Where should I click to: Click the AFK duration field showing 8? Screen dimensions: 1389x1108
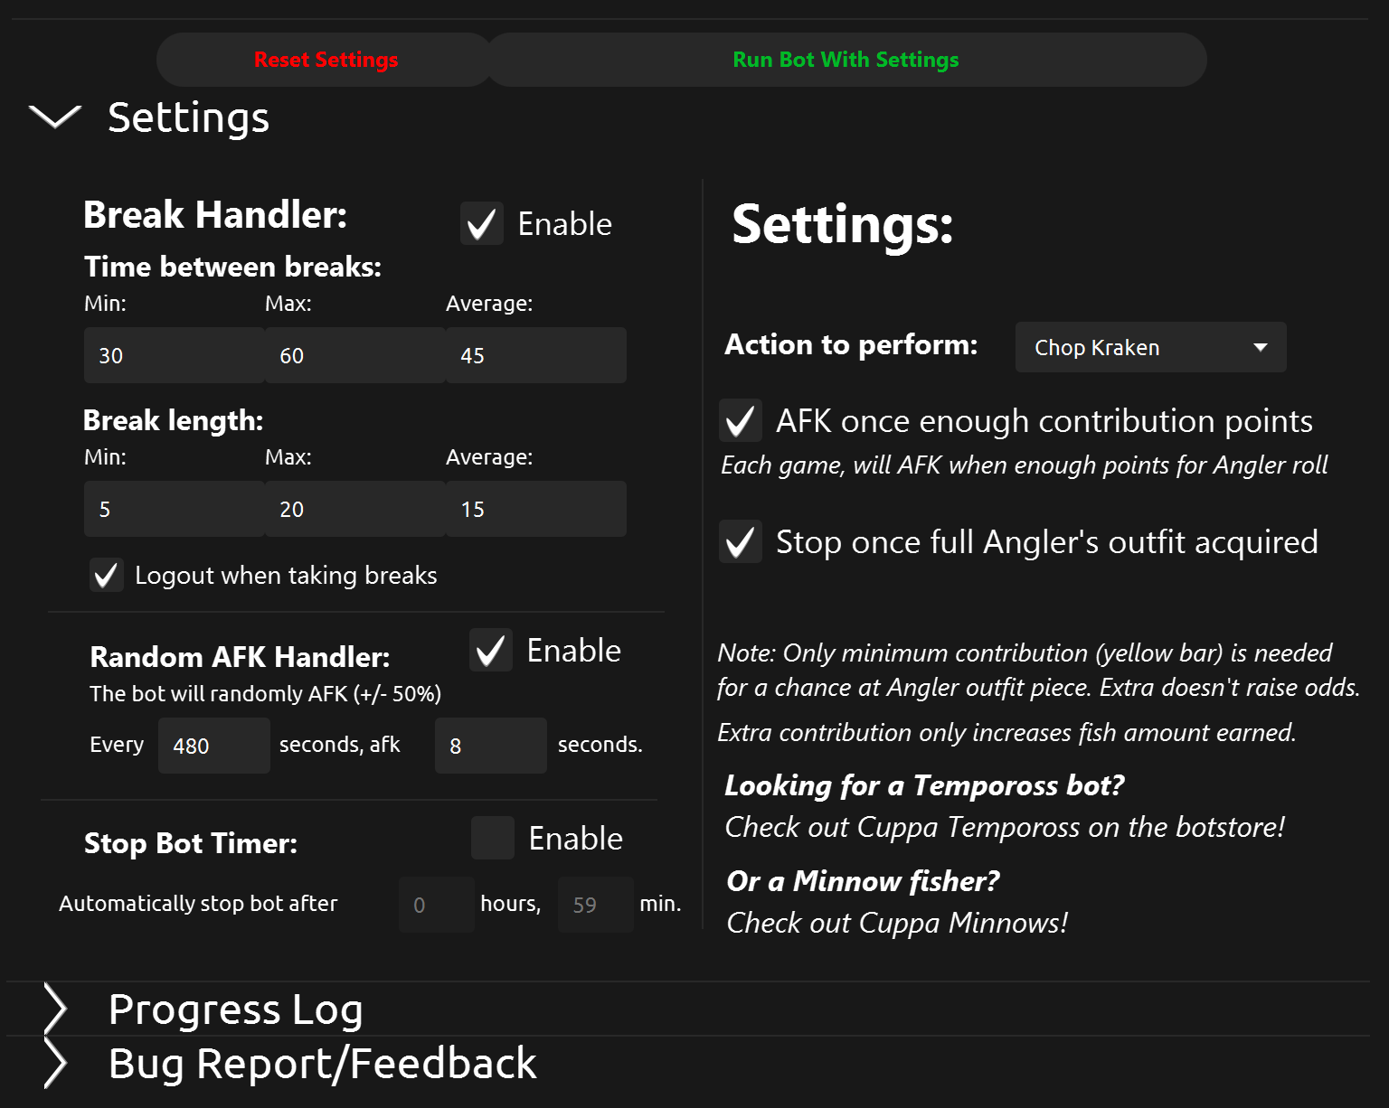click(490, 746)
